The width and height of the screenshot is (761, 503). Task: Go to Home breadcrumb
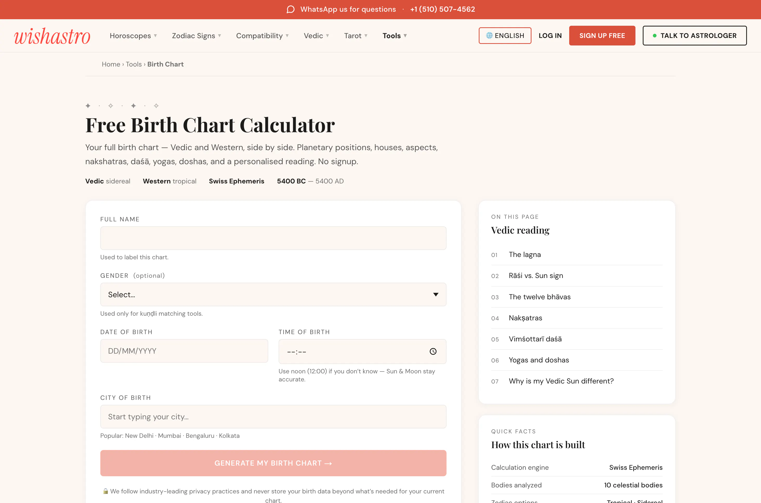pyautogui.click(x=111, y=64)
